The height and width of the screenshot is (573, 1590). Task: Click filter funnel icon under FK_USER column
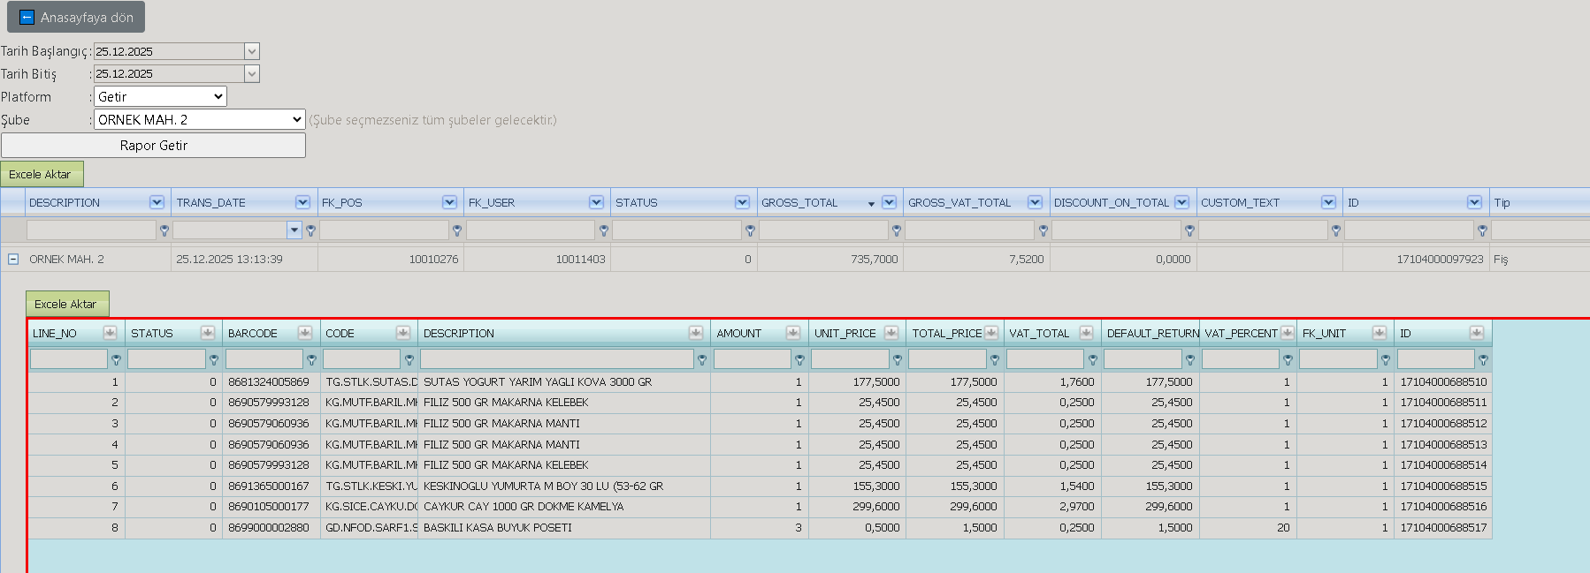pyautogui.click(x=604, y=230)
